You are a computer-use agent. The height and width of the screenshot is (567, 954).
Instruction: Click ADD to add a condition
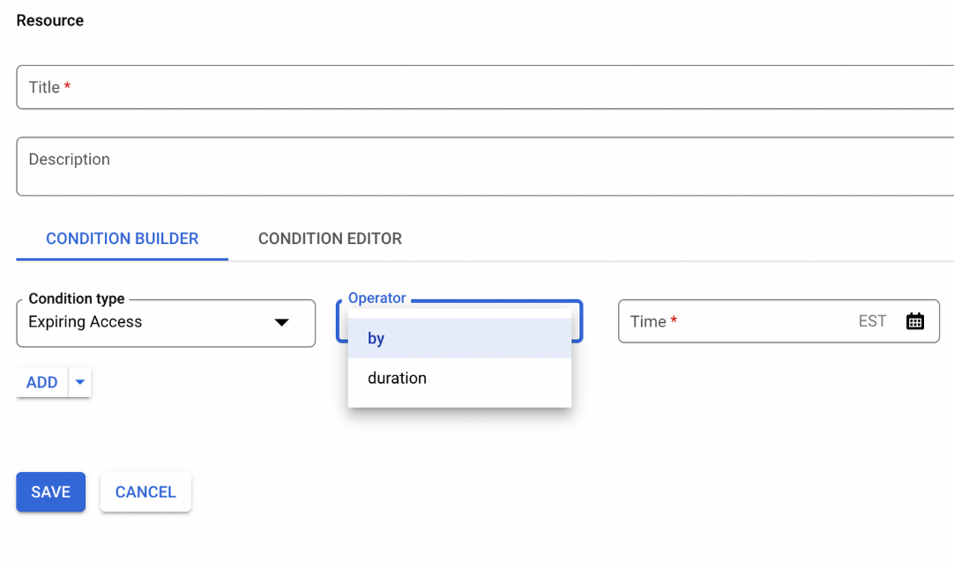[42, 382]
